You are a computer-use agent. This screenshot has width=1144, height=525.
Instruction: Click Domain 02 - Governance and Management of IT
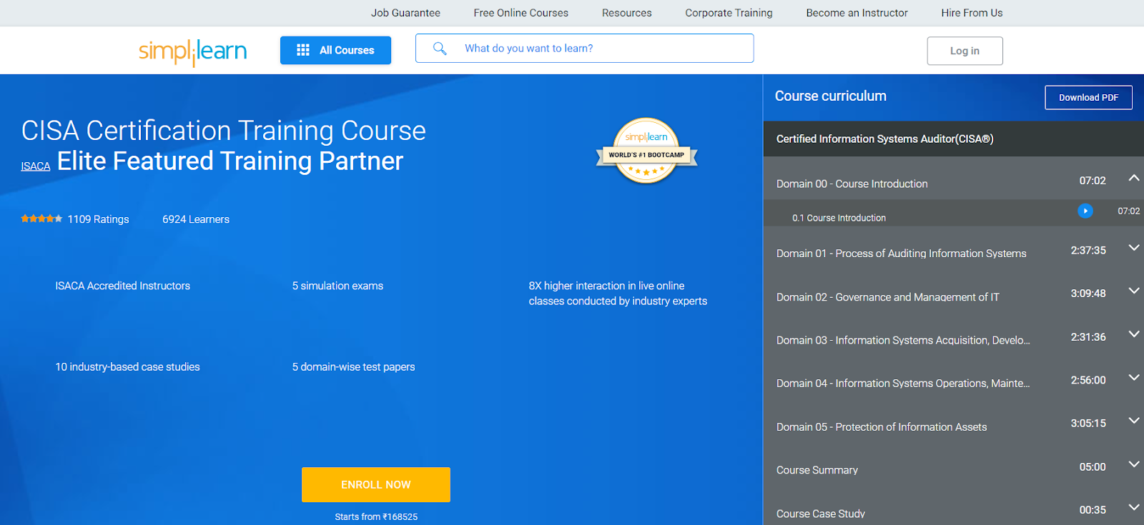(x=887, y=297)
